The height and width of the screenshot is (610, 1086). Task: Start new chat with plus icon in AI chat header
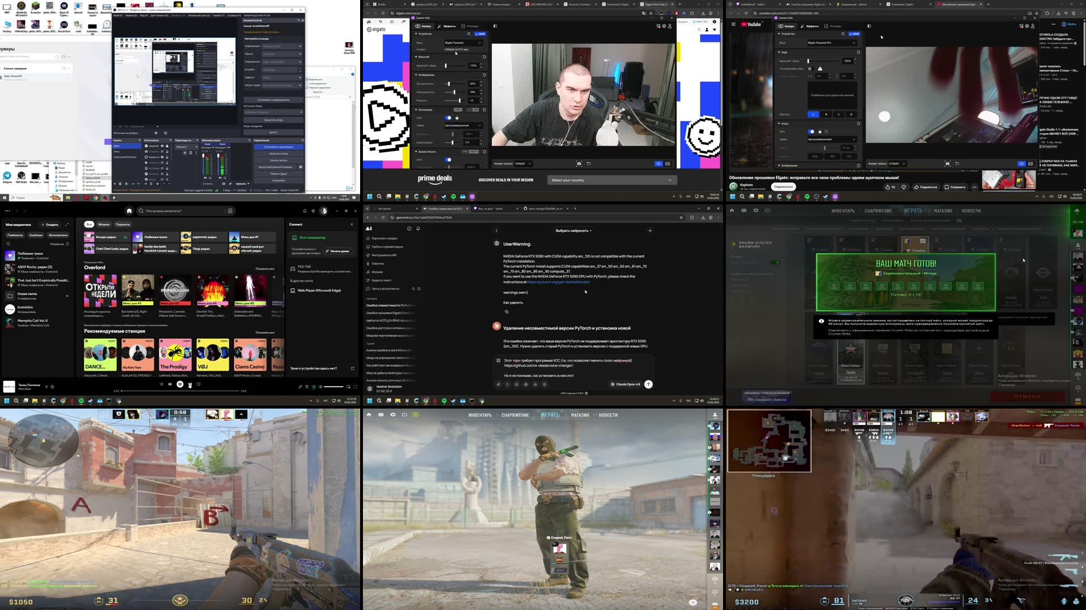point(650,230)
